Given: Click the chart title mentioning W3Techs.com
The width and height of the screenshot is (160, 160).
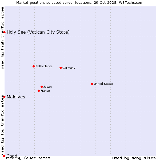Looking at the screenshot, I should point(80,2).
